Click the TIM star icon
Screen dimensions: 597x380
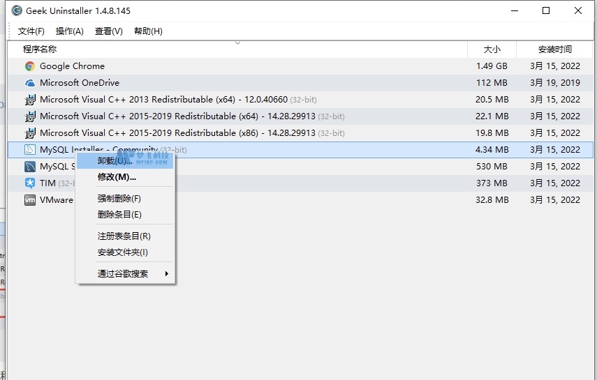30,183
